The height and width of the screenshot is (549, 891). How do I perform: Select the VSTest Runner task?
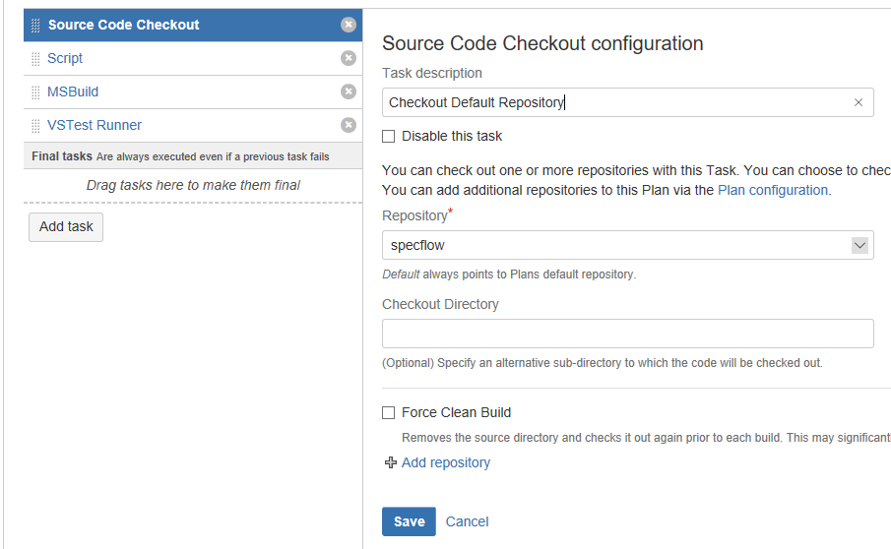[95, 125]
